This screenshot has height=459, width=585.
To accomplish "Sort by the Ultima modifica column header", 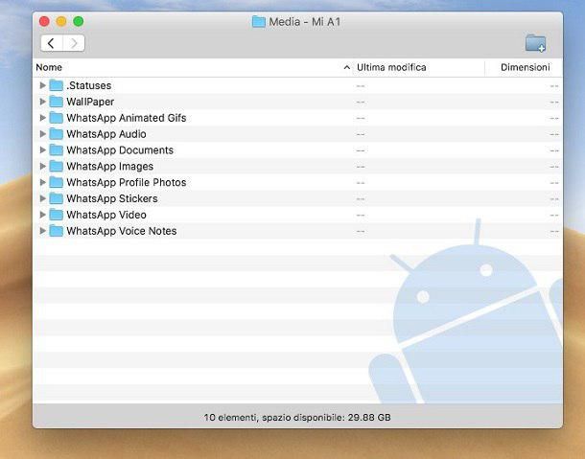I will [391, 67].
